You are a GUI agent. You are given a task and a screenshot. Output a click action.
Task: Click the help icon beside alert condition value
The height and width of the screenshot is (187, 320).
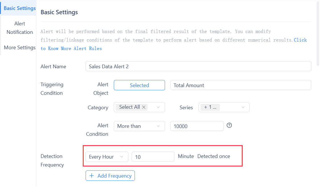click(229, 125)
